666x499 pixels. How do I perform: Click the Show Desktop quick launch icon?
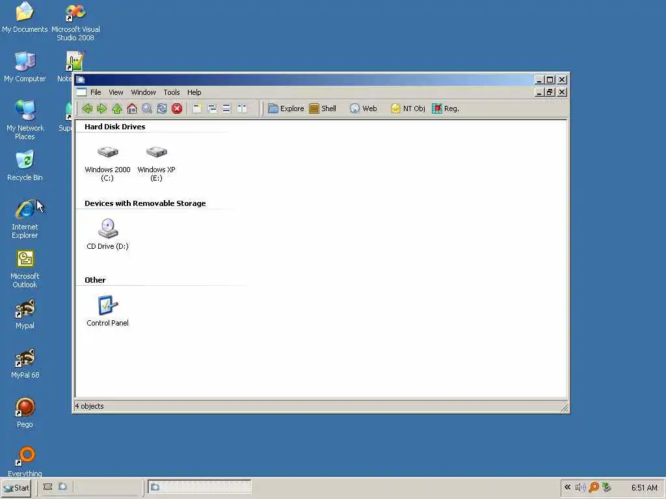pyautogui.click(x=47, y=487)
